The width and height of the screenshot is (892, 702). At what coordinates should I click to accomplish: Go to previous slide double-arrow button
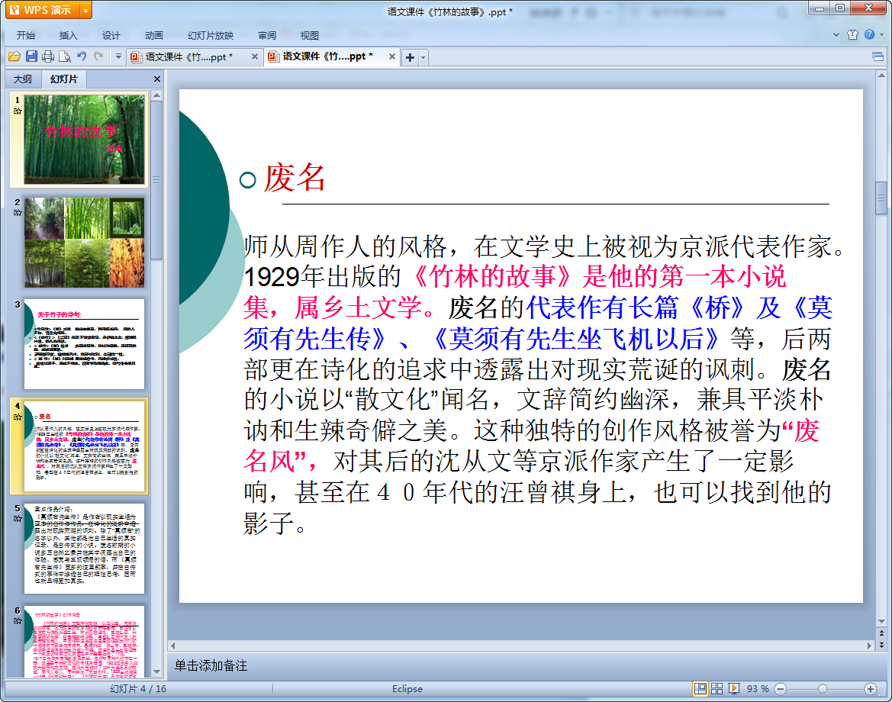pyautogui.click(x=882, y=634)
